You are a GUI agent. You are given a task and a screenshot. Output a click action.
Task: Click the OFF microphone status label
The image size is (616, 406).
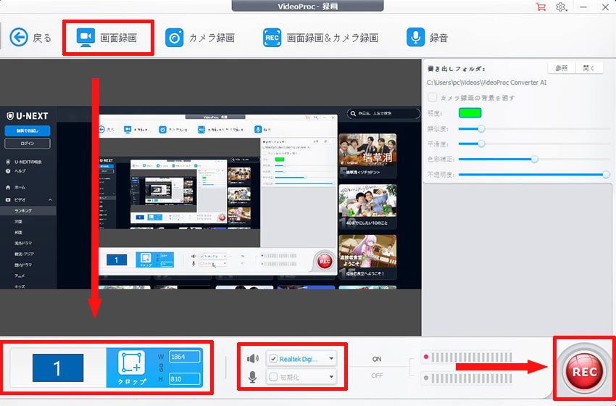377,376
